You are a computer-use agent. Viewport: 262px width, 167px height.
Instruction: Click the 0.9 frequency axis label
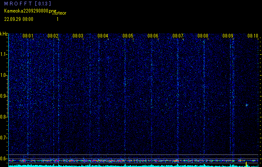coord(3,96)
